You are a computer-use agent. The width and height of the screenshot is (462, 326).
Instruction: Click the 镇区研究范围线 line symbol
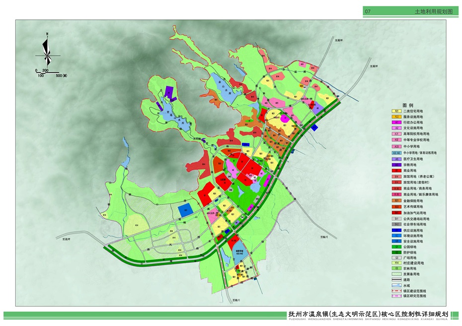397,296
